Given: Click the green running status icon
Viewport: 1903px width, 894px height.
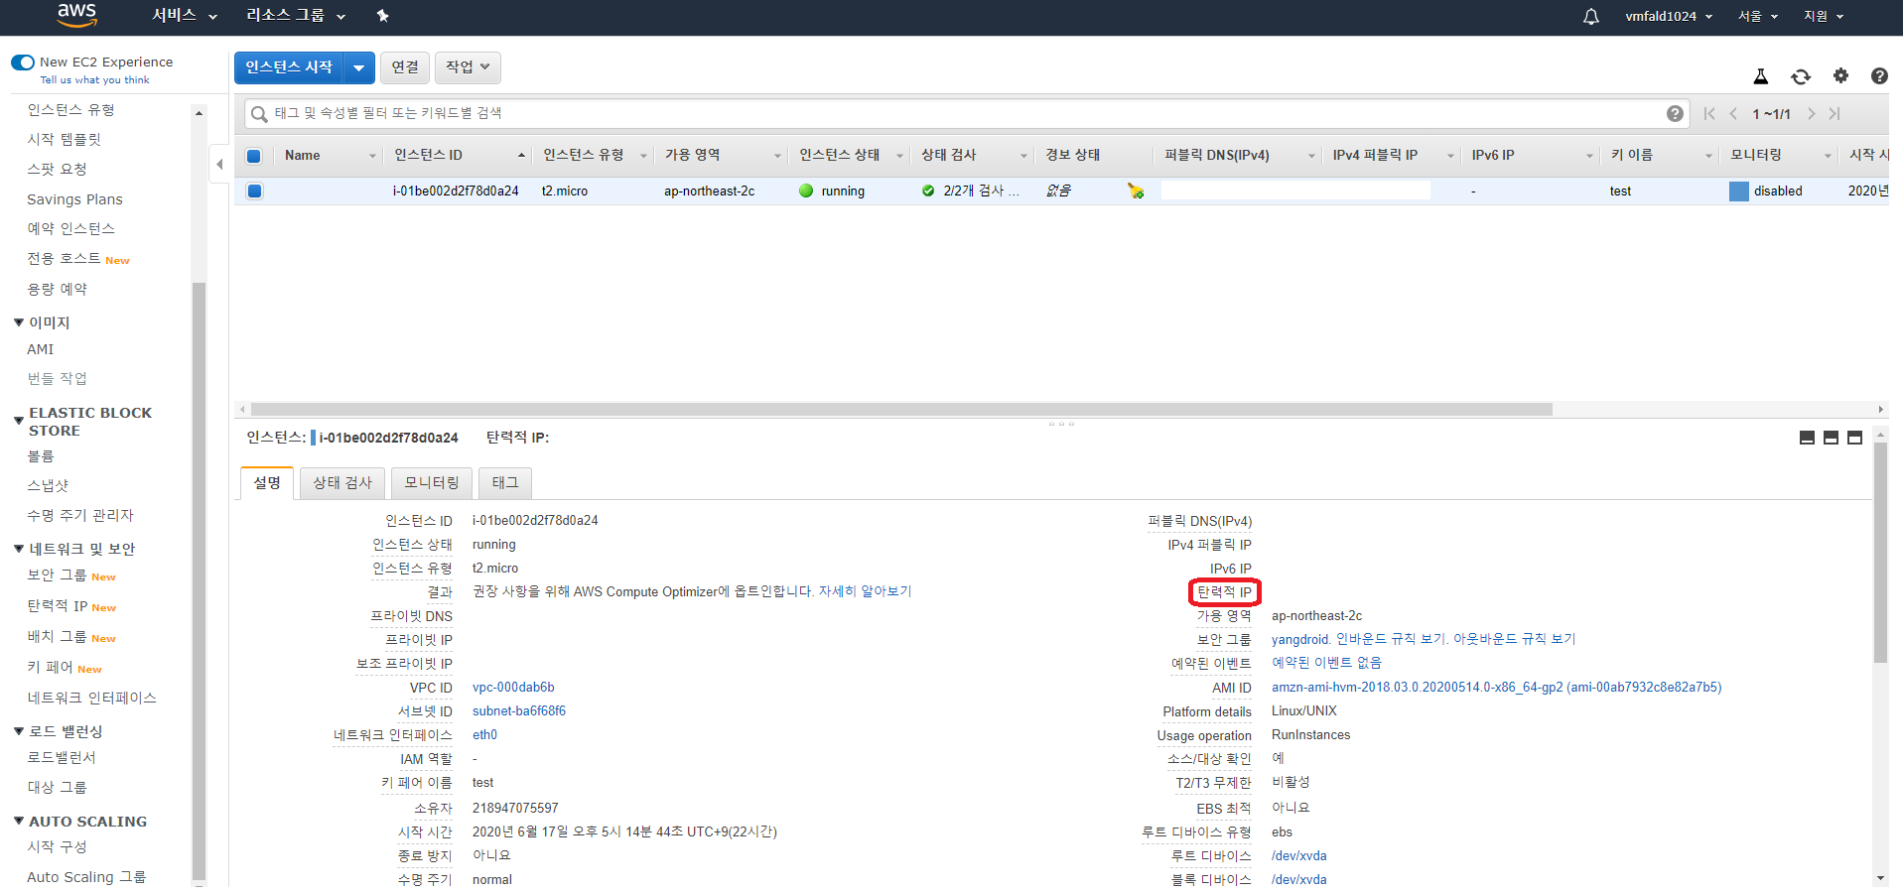Looking at the screenshot, I should click(x=806, y=191).
